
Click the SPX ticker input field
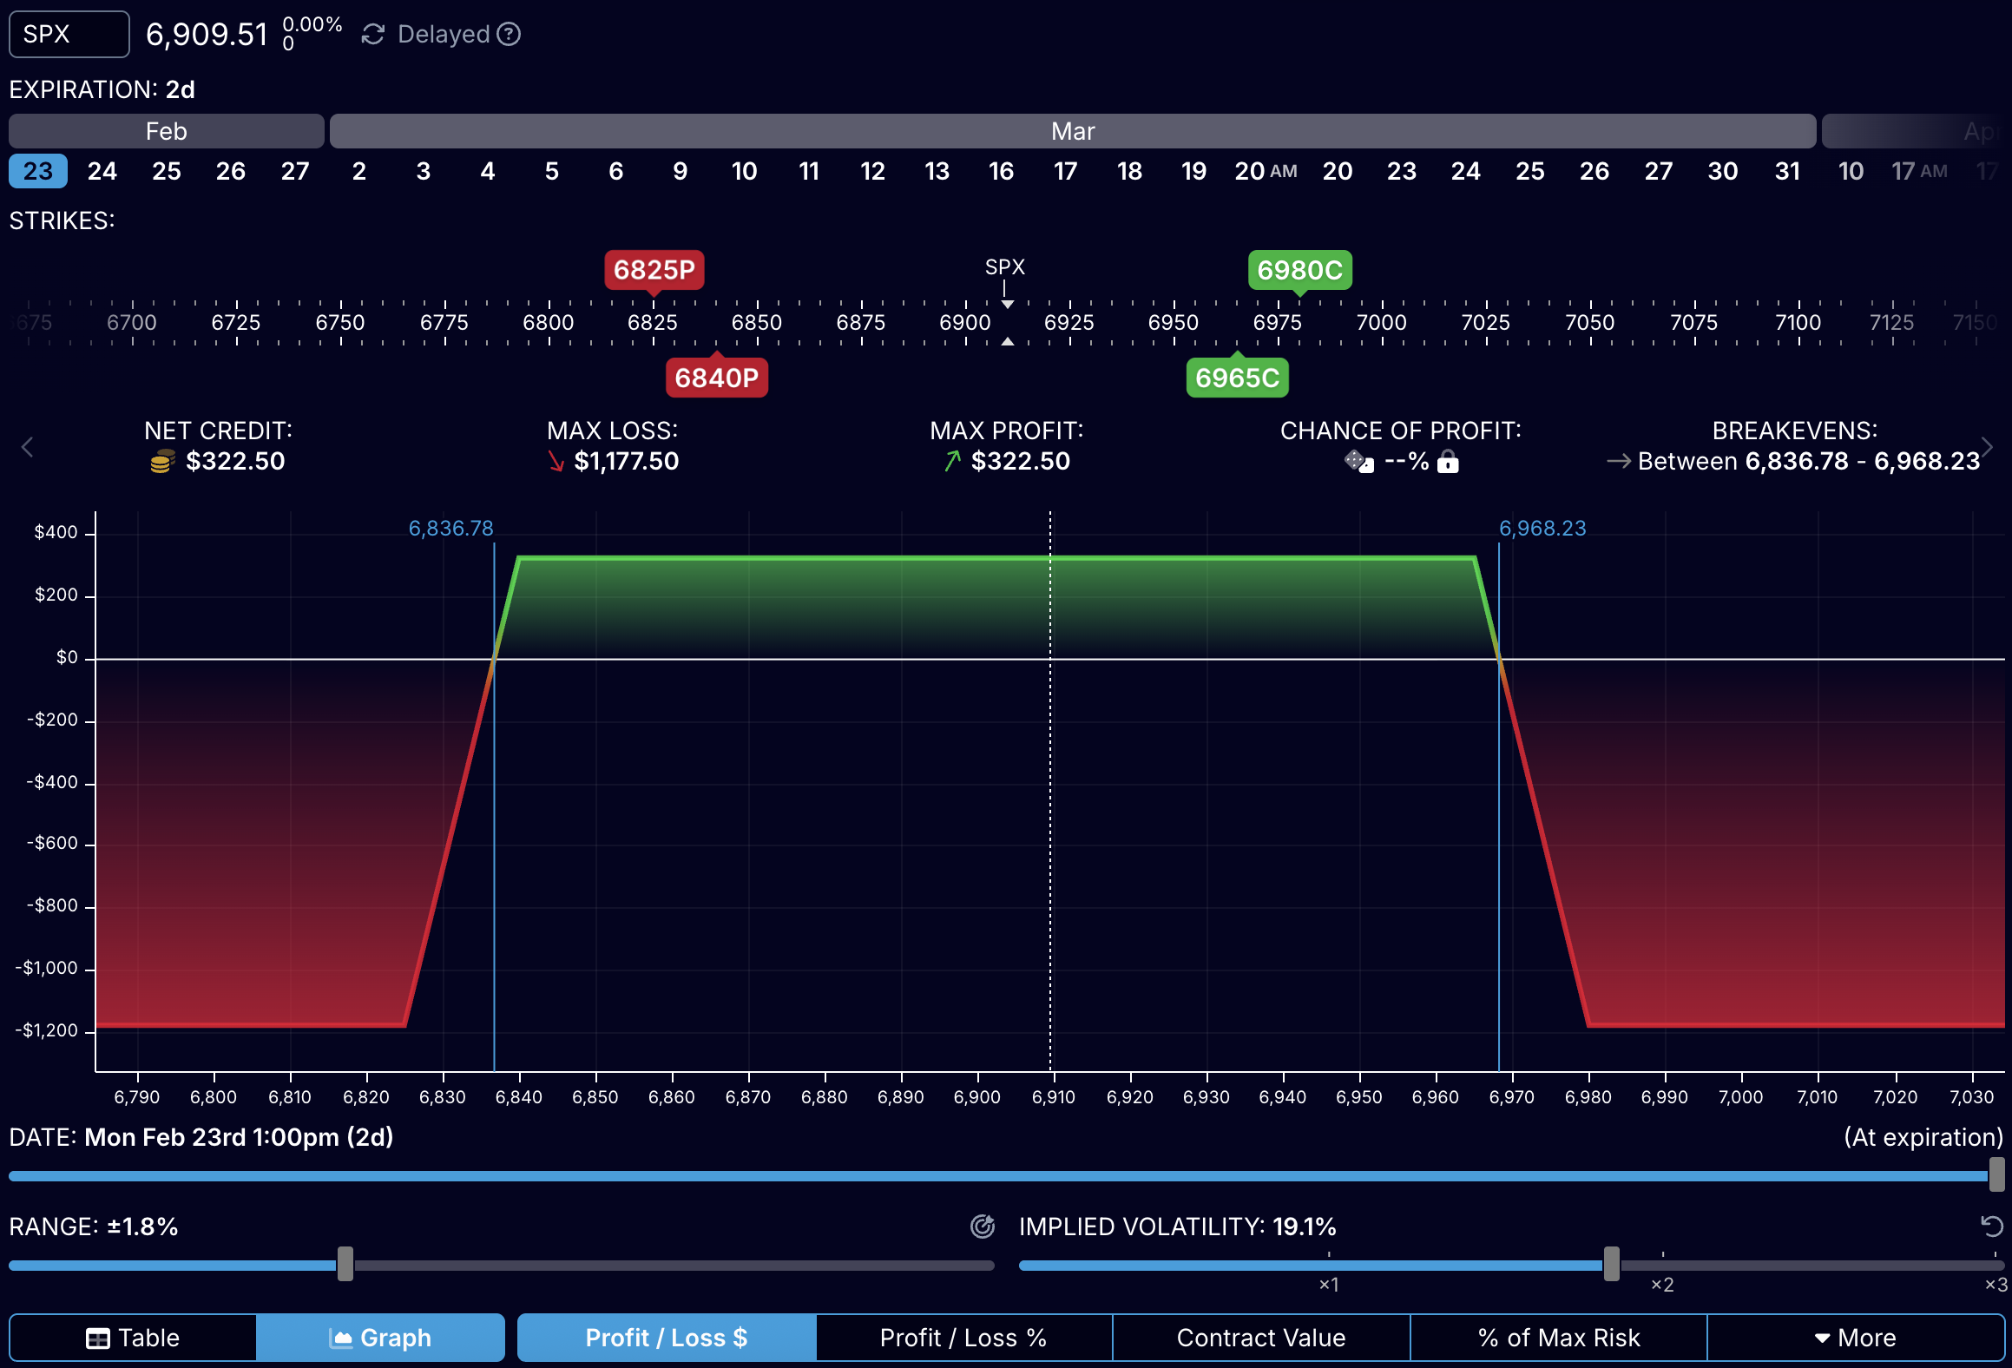[68, 34]
